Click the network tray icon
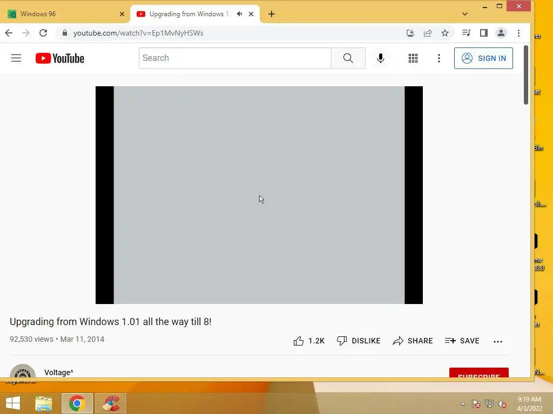Screen dimensions: 553x414 [489, 404]
